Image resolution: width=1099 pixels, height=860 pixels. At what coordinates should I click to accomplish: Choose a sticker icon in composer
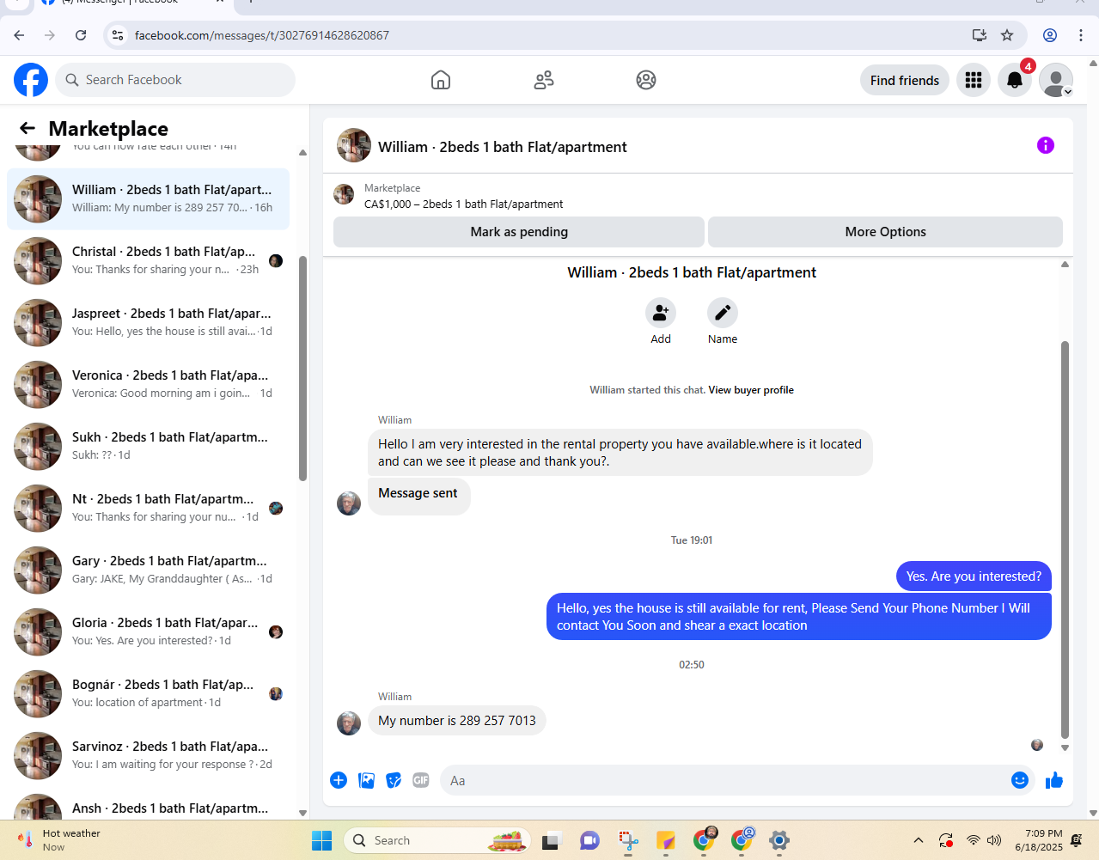click(394, 780)
